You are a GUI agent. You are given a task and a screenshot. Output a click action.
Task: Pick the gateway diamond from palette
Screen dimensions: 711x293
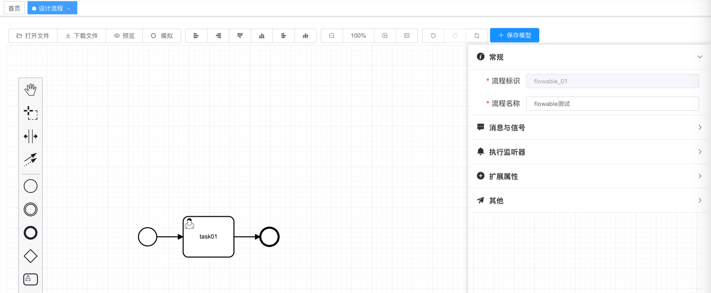tap(30, 256)
